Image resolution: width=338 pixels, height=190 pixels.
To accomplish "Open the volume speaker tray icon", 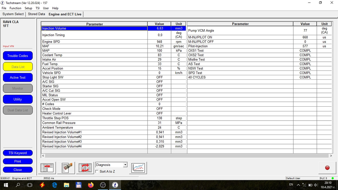I will [x=316, y=185].
